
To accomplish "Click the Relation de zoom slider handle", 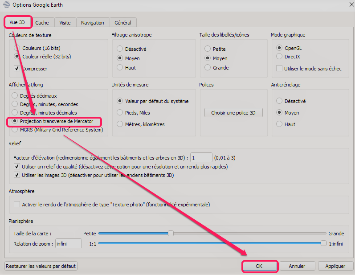I will tap(323, 243).
